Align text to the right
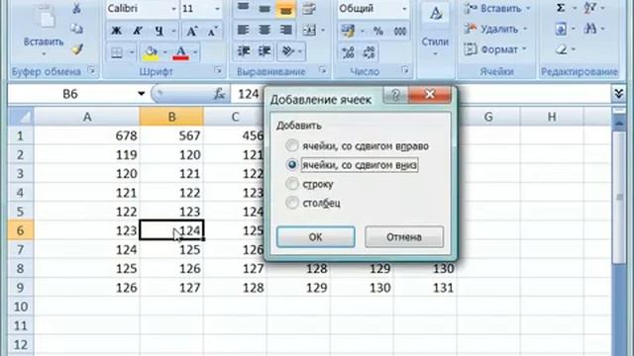 click(286, 30)
